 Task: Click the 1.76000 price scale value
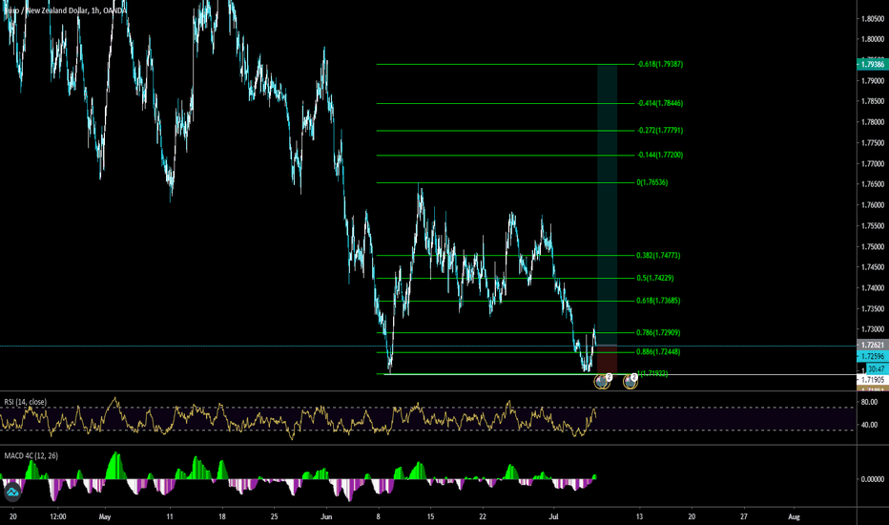tap(873, 205)
